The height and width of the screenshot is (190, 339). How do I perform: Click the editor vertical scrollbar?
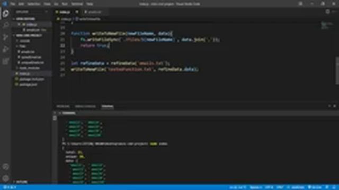(337, 71)
